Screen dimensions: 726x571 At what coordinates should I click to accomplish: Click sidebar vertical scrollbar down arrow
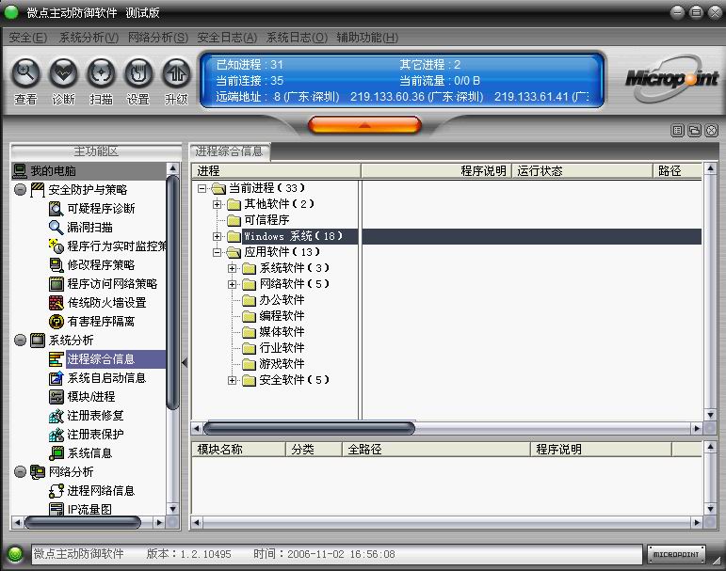[172, 509]
